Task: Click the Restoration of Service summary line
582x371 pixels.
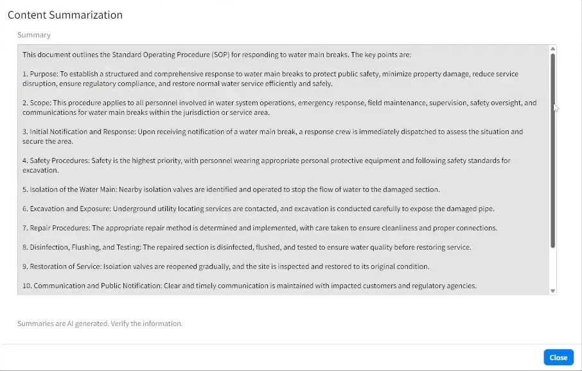Action: [x=225, y=266]
